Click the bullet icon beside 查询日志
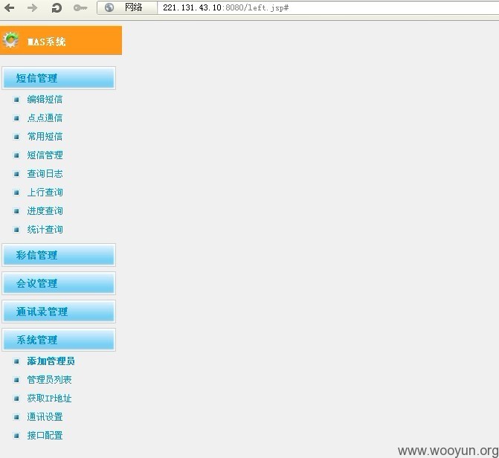499x458 pixels. (x=16, y=174)
